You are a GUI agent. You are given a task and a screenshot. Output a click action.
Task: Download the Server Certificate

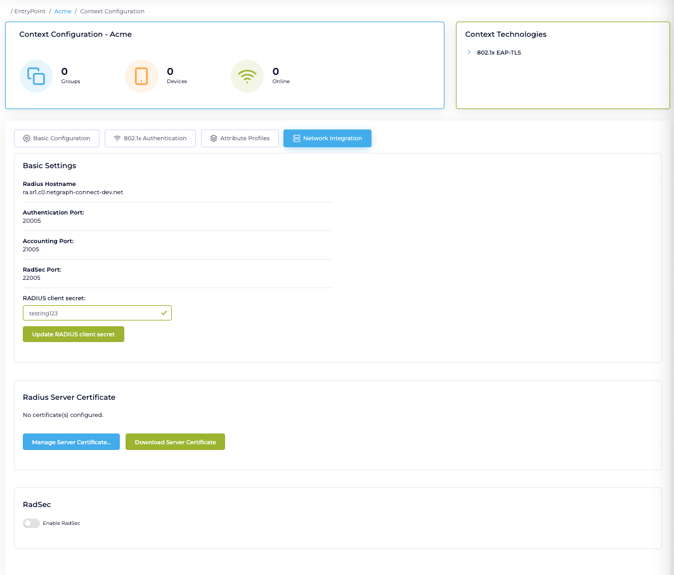click(x=175, y=442)
